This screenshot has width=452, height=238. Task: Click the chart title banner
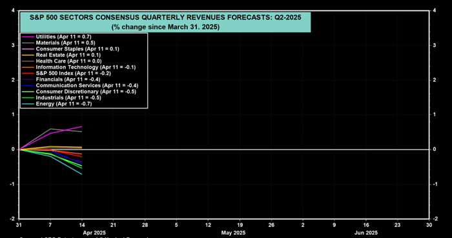[165, 22]
